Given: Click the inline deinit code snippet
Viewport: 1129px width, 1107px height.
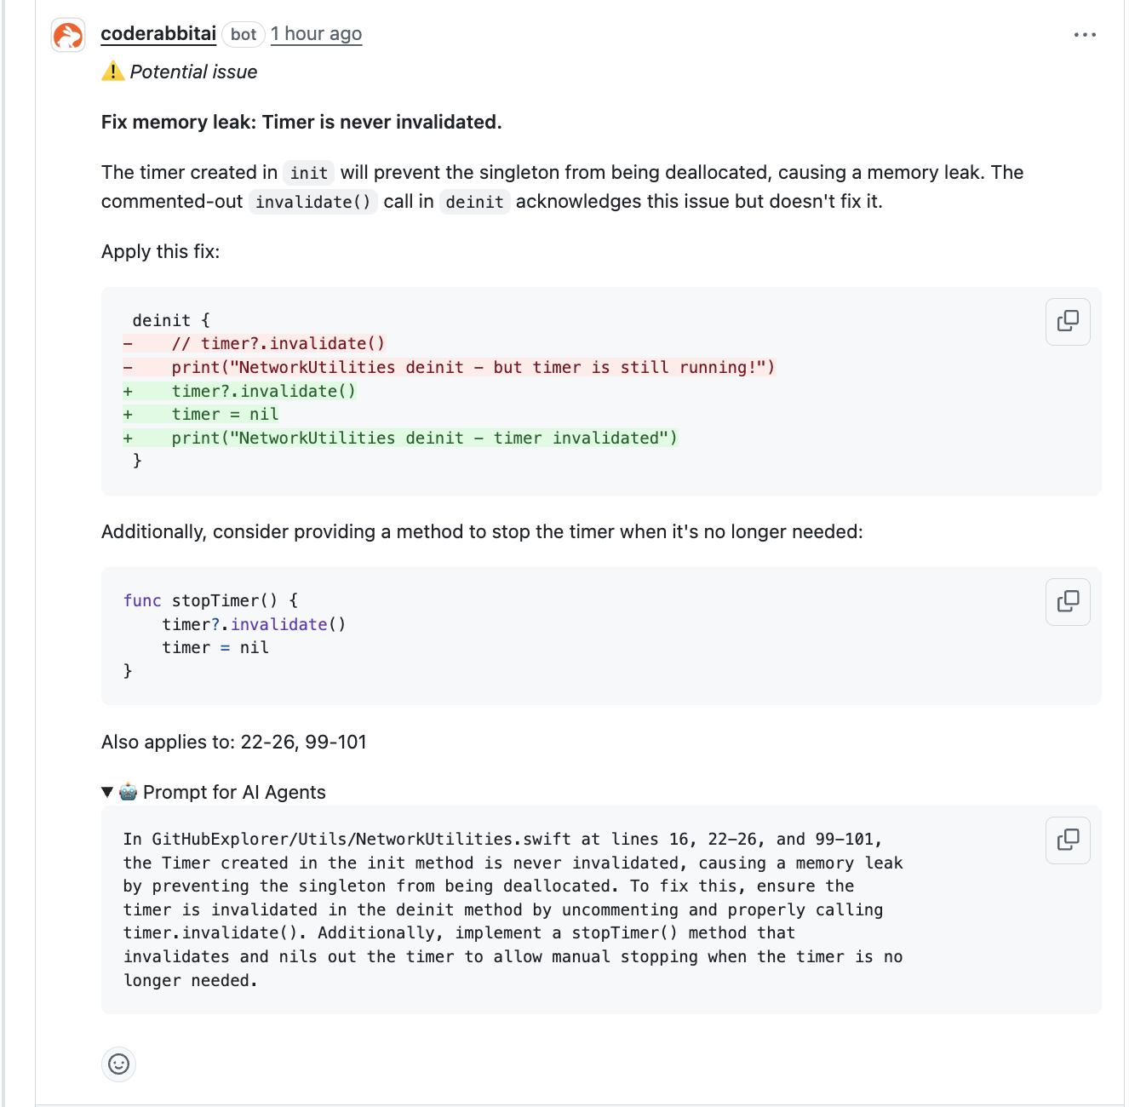Looking at the screenshot, I should pos(474,202).
